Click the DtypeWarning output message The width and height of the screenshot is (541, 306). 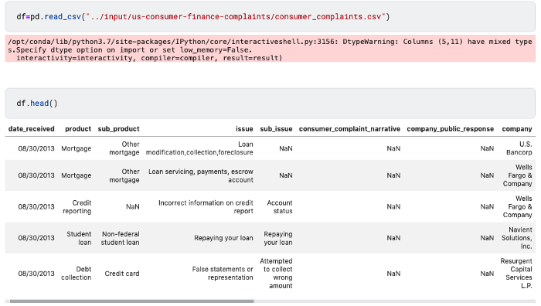[270, 49]
